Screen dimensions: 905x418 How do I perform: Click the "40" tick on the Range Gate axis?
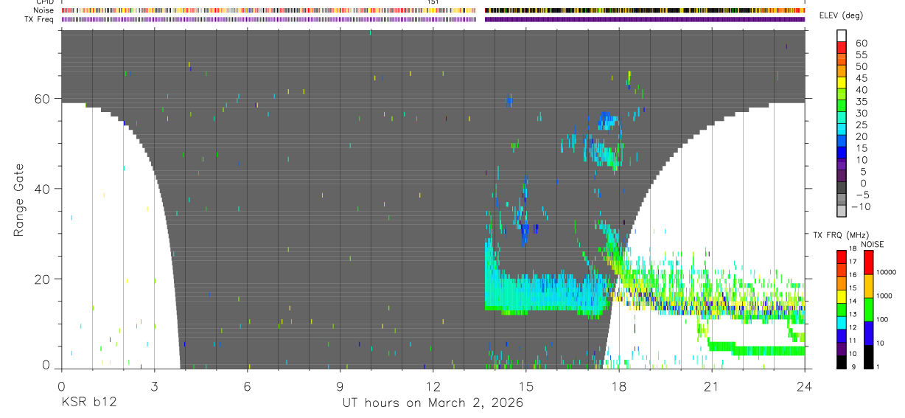pos(43,189)
